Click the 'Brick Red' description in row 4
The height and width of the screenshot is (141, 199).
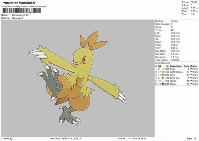point(175,78)
